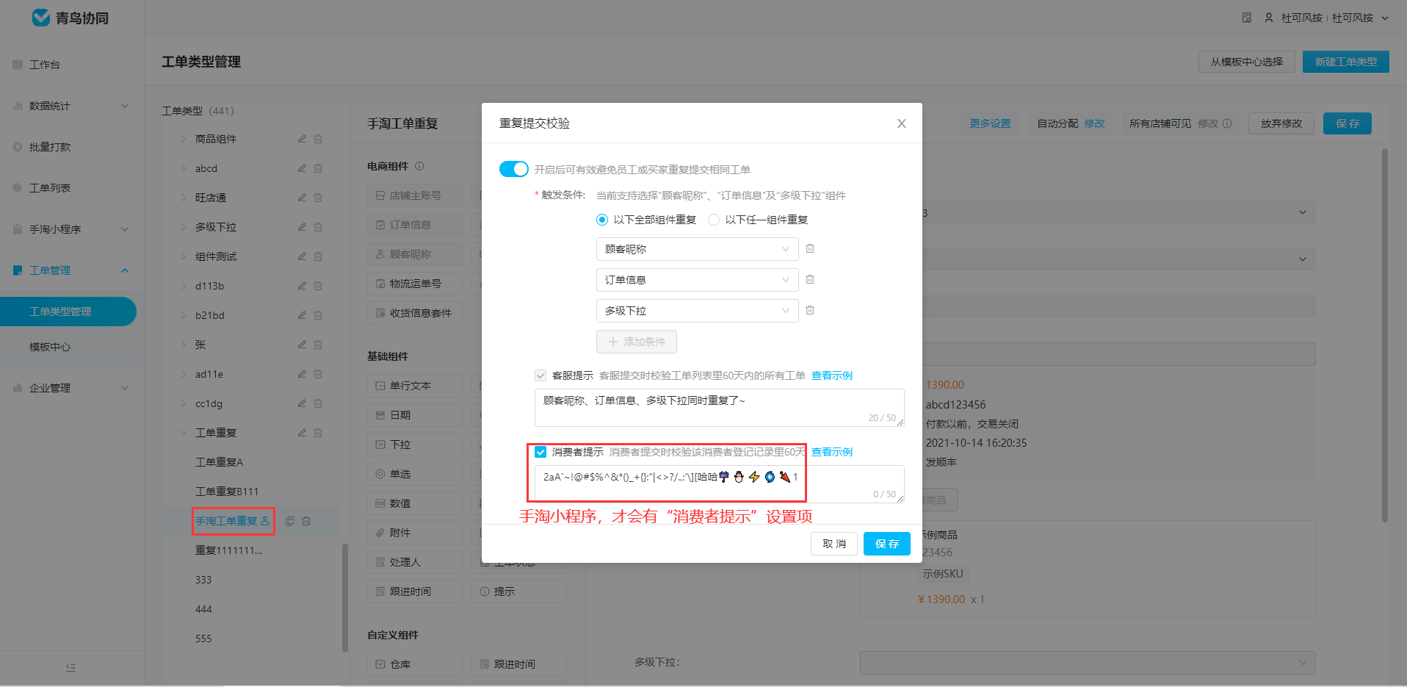This screenshot has height=687, width=1407.
Task: Uncheck the 消费者提示 checkbox
Action: click(x=540, y=452)
